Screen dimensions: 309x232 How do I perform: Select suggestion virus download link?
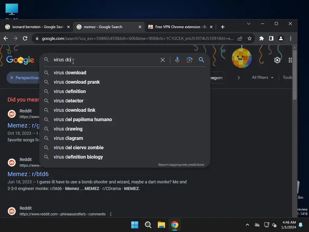[125, 110]
